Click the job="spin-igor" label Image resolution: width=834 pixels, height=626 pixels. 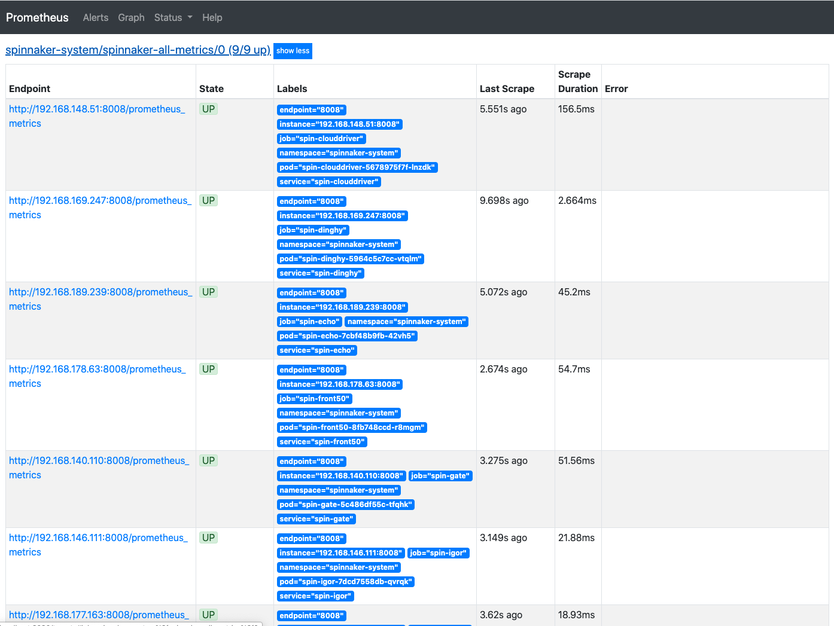(439, 553)
